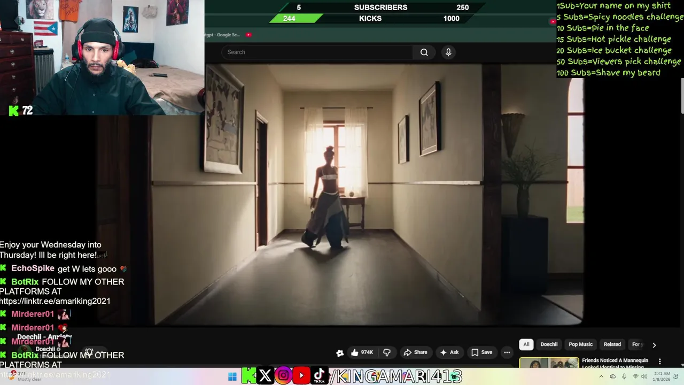The width and height of the screenshot is (684, 385).
Task: Click the SUBSCRIBERS goal label
Action: click(x=380, y=7)
